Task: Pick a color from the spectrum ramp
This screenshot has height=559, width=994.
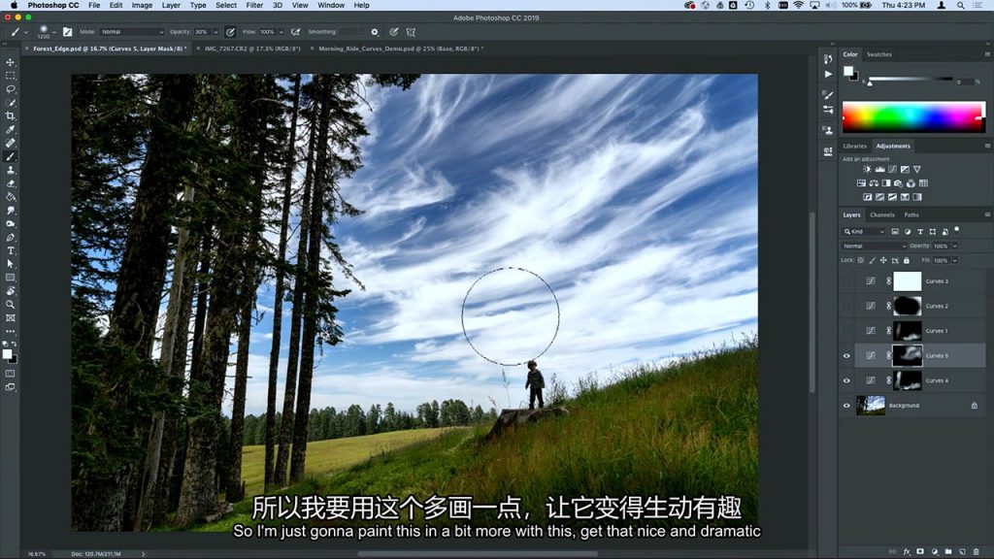Action: [913, 116]
